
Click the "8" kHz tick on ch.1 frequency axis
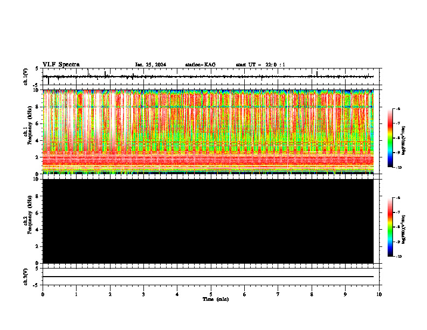[x=38, y=107]
